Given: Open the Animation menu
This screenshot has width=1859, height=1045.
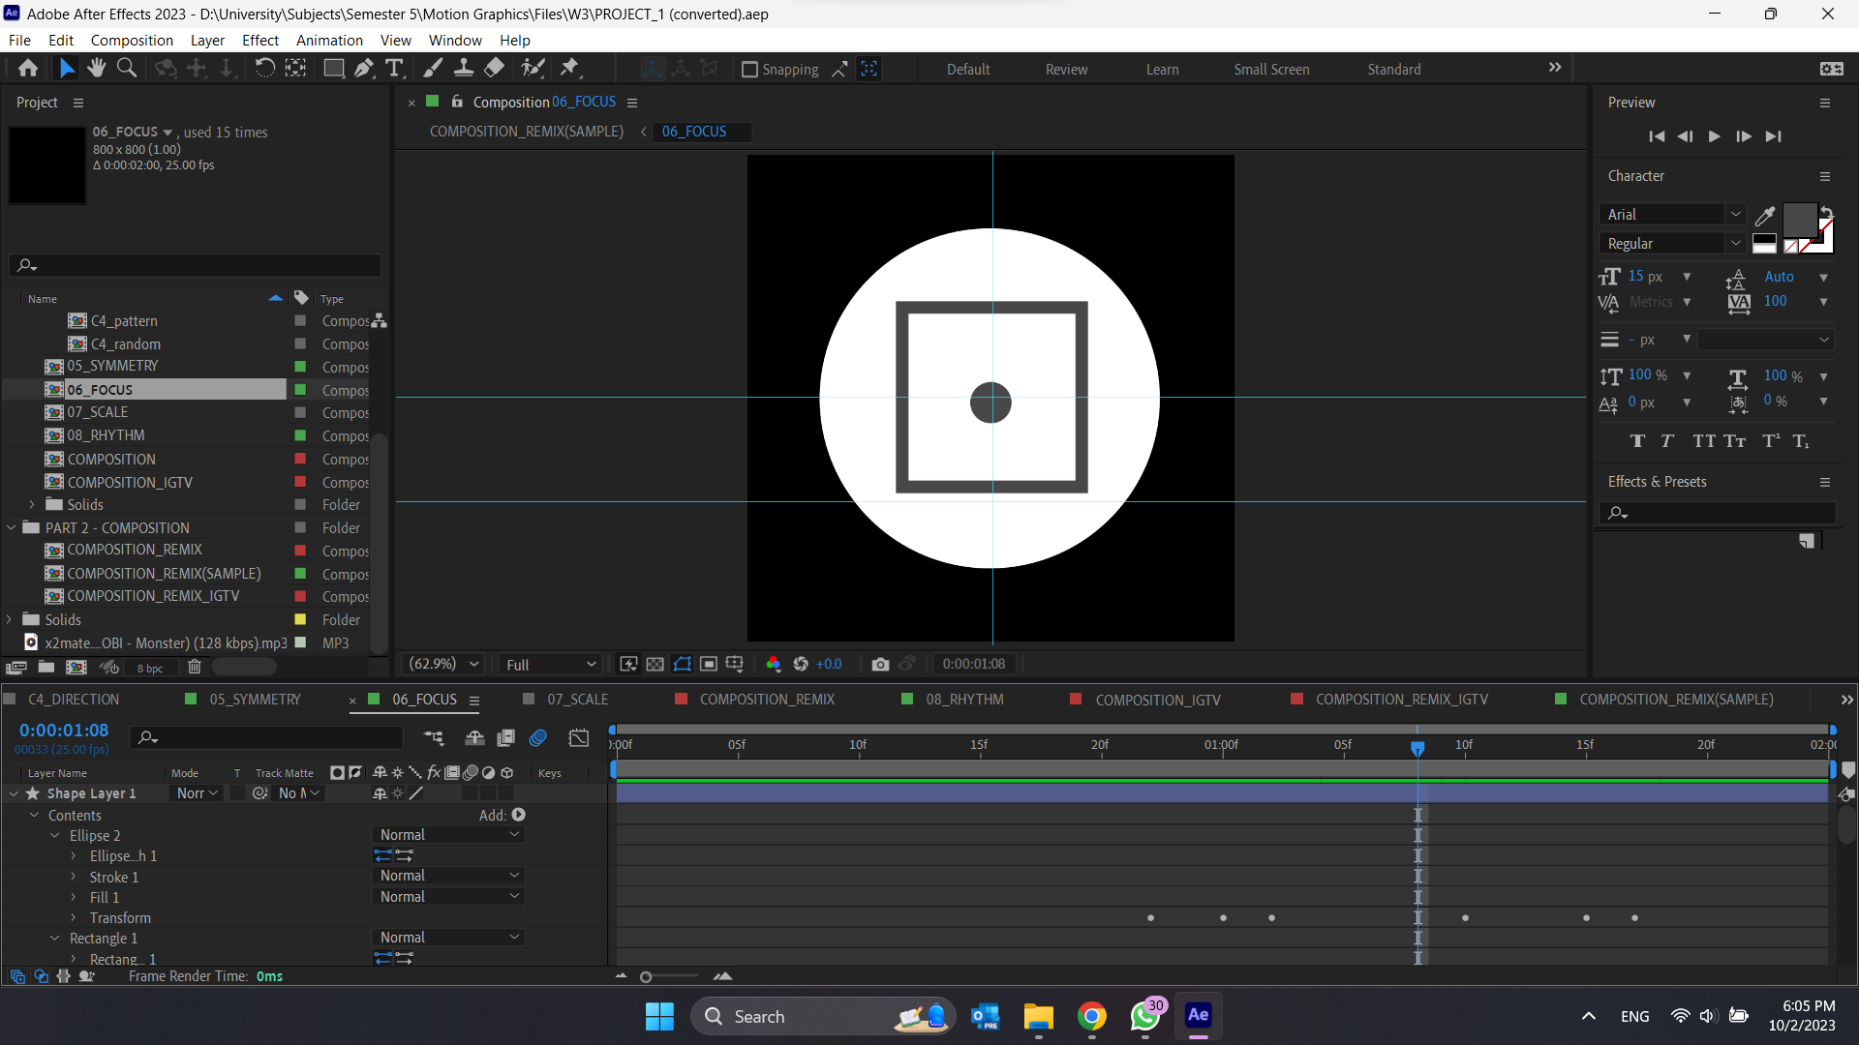Looking at the screenshot, I should pyautogui.click(x=329, y=41).
